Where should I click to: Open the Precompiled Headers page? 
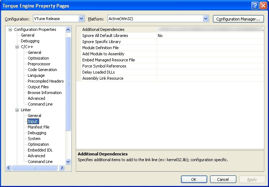coord(46,81)
